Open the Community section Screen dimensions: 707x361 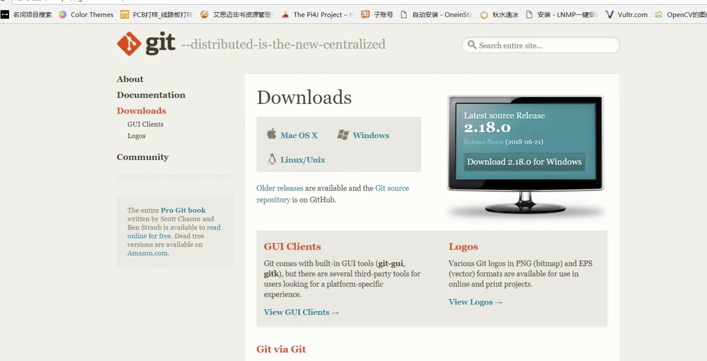coord(143,157)
